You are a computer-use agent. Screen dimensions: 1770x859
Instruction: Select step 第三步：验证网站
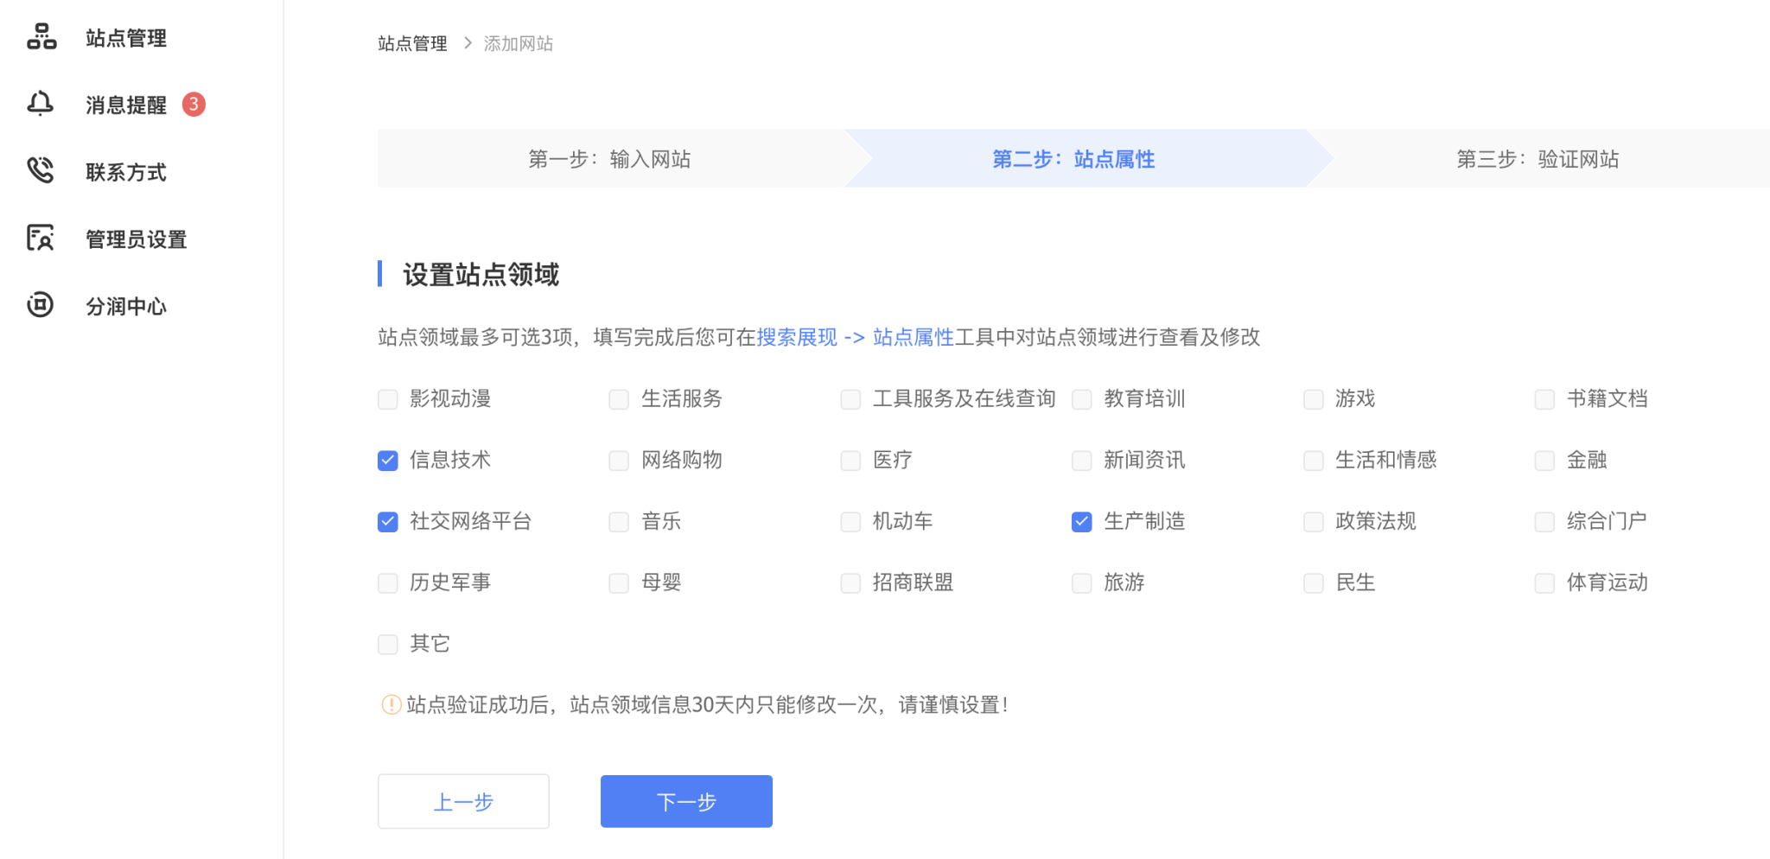coord(1537,159)
